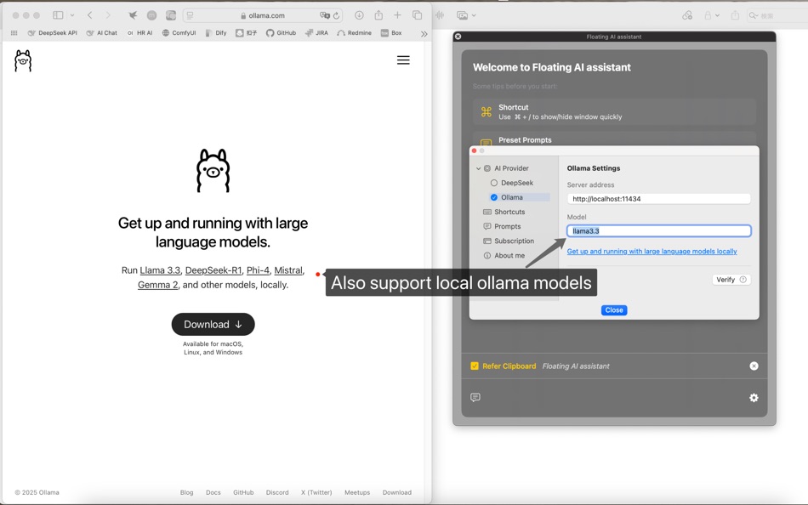The width and height of the screenshot is (808, 505).
Task: Open the Redmine bookmark
Action: (354, 33)
